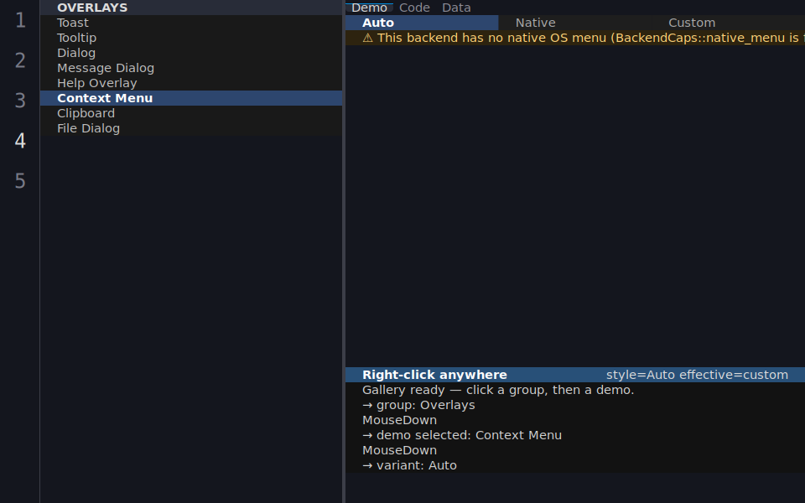Screen dimensions: 805x503
Task: Click the 'Right-click anywhere' header
Action: (434, 375)
